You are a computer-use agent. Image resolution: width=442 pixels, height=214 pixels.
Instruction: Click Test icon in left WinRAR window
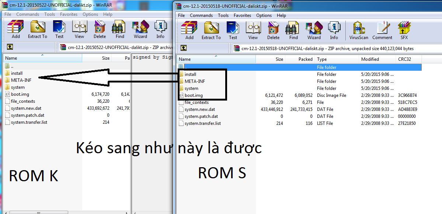point(59,29)
